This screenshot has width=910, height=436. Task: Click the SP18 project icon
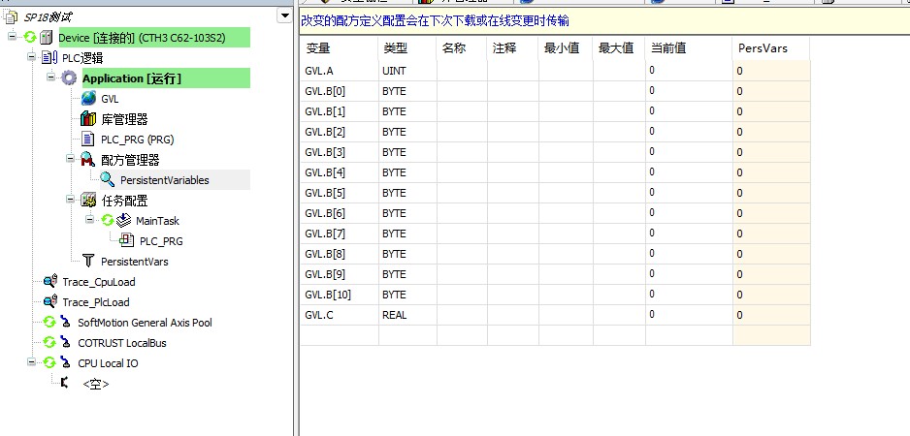tap(10, 17)
